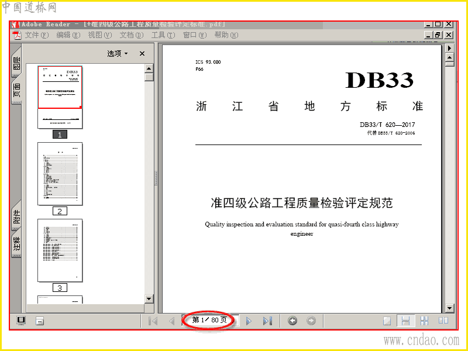This screenshot has width=468, height=351.
Task: Open the 工具(T) menu
Action: coord(163,35)
